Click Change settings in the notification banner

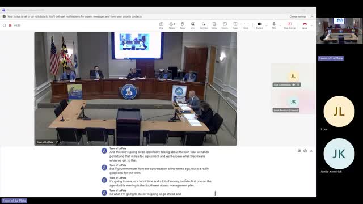pyautogui.click(x=297, y=16)
